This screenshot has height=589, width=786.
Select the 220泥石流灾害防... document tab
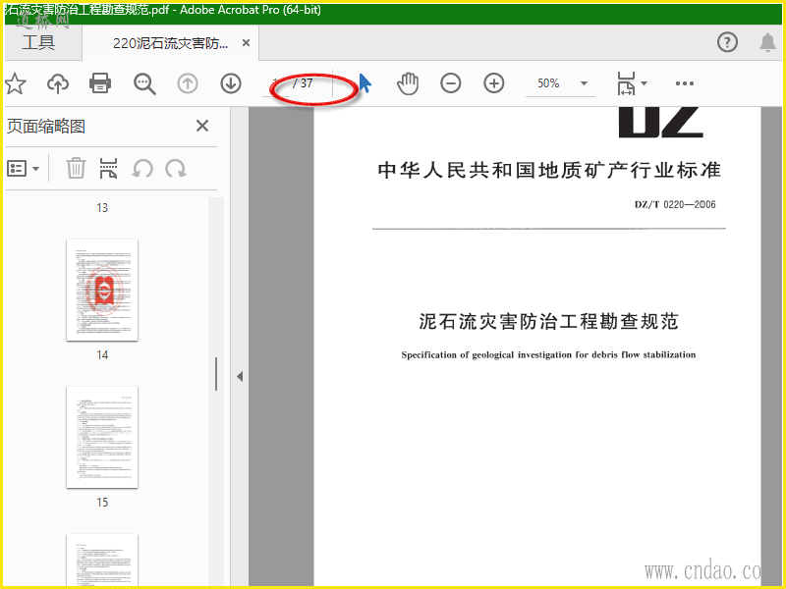coord(170,43)
